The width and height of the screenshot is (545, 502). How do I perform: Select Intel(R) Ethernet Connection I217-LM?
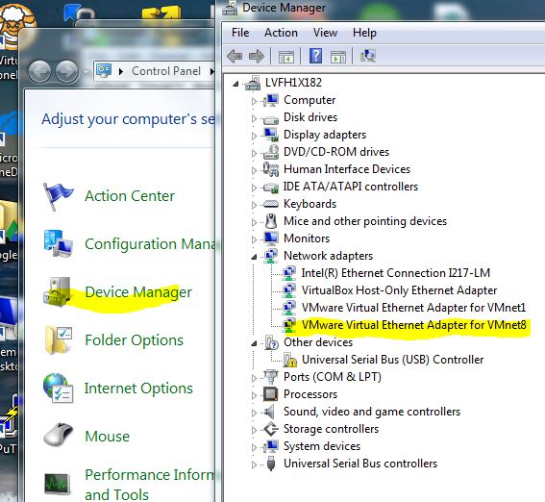[396, 273]
